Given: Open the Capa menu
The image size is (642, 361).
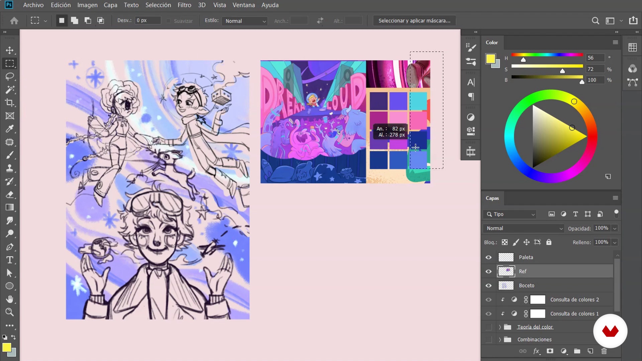Looking at the screenshot, I should pos(110,5).
